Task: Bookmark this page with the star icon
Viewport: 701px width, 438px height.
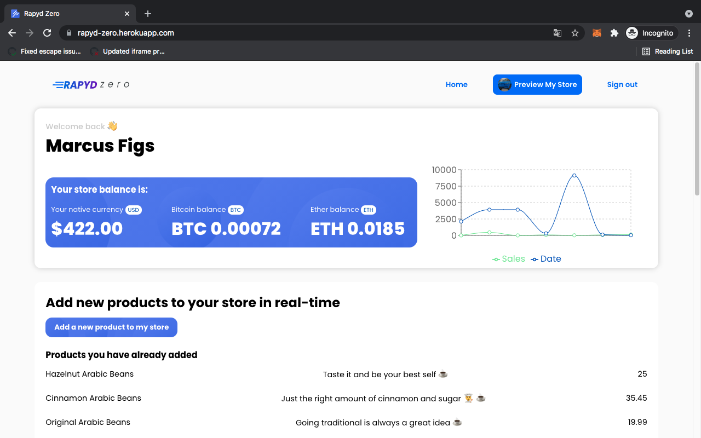Action: (x=575, y=33)
